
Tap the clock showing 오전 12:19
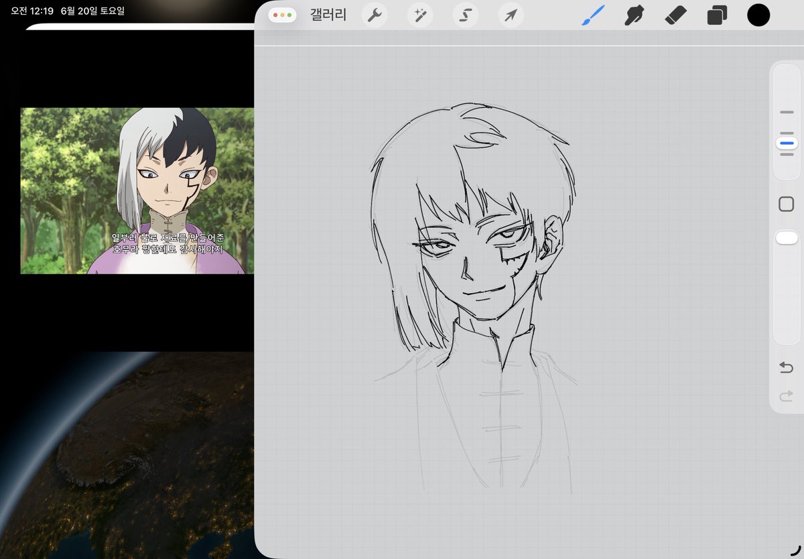(31, 11)
